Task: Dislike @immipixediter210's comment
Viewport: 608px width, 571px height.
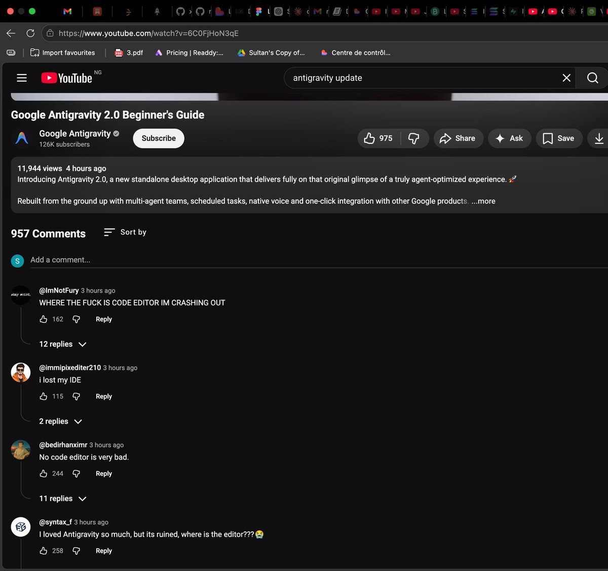Action: 76,396
